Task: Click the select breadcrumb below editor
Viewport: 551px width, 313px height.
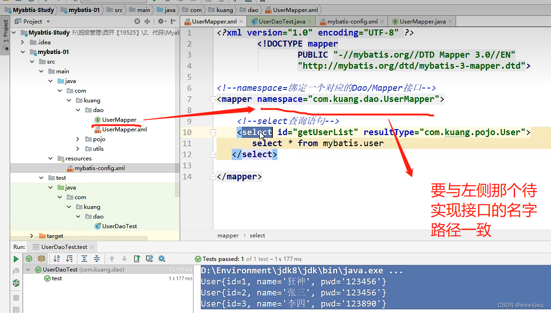Action: (257, 236)
